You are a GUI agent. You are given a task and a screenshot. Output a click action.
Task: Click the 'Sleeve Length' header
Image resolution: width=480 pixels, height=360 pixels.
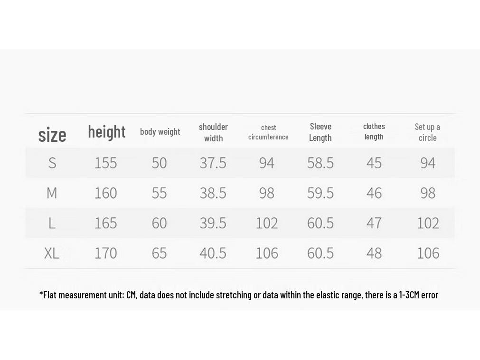[x=320, y=132]
